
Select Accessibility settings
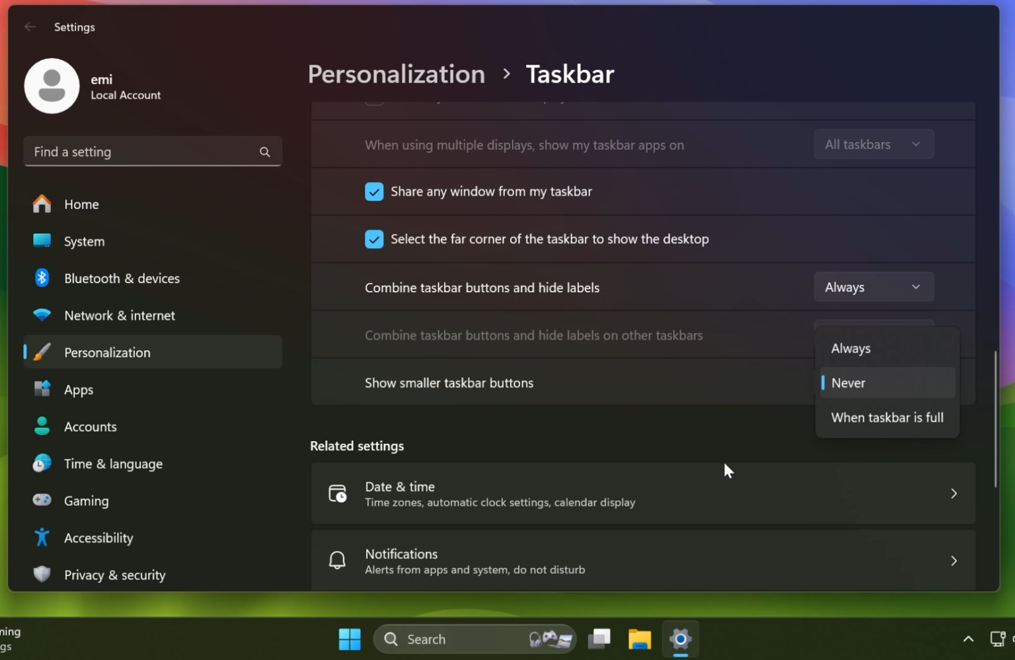point(98,538)
